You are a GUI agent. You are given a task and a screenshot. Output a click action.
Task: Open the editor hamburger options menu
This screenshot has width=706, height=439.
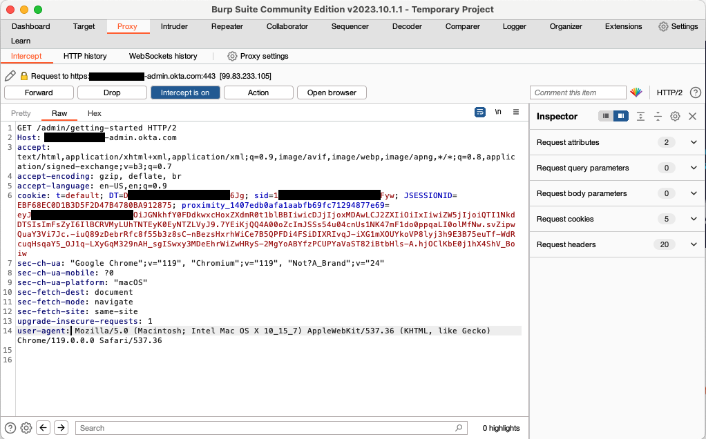(516, 112)
